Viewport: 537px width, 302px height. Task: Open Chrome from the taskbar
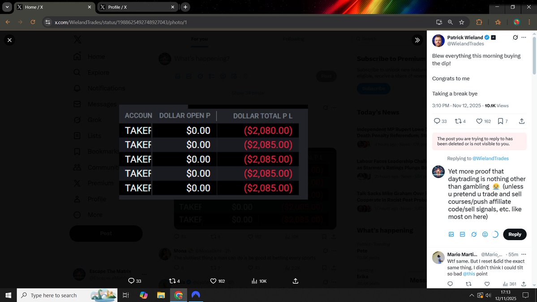tap(178, 295)
